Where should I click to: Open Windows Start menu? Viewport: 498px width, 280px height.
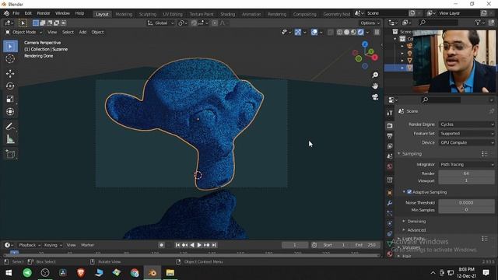9,273
